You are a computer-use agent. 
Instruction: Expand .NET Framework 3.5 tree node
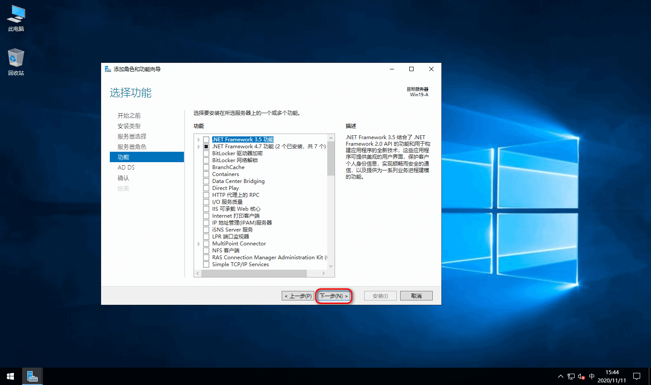[199, 140]
